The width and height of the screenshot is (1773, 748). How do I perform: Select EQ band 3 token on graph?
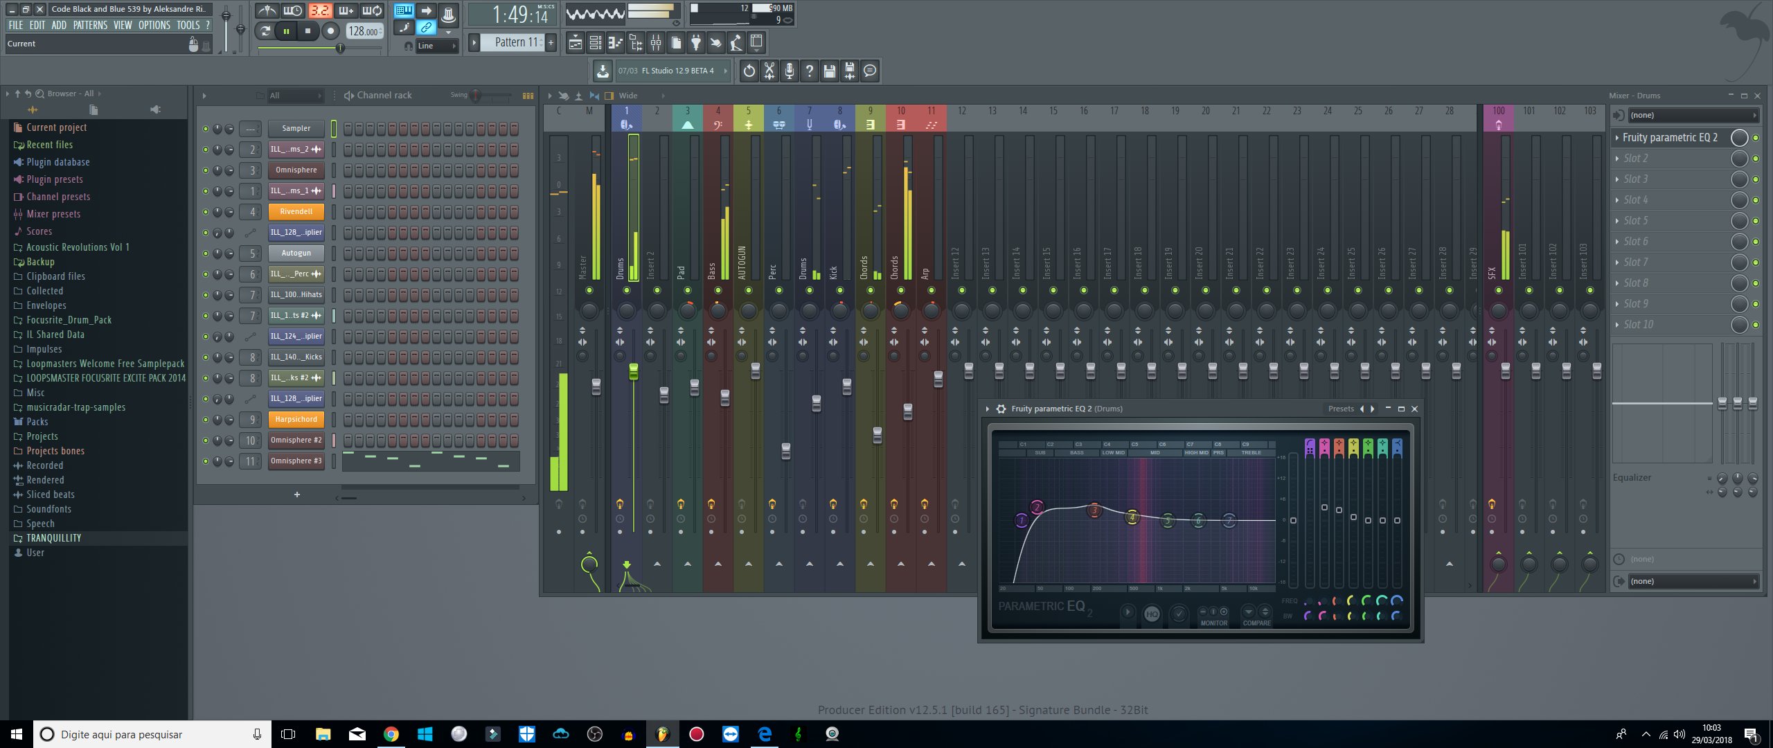click(1094, 510)
